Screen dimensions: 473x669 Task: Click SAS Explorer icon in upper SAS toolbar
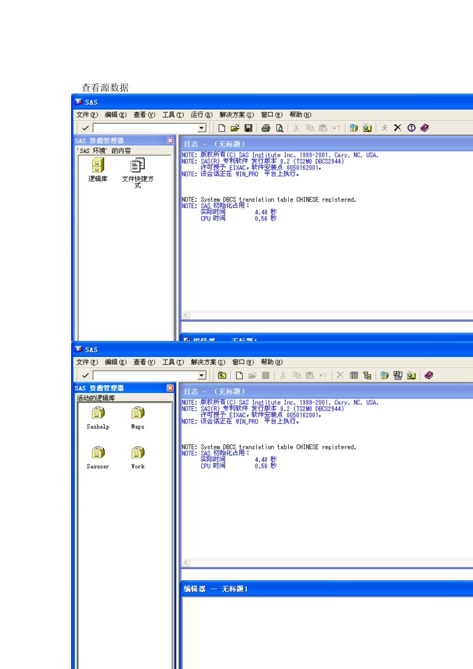click(367, 128)
